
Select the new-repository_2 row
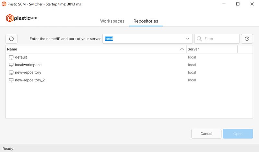pos(129,80)
